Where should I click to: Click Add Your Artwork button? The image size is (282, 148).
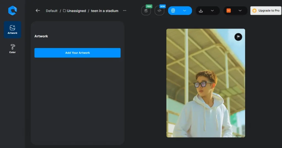pyautogui.click(x=77, y=53)
